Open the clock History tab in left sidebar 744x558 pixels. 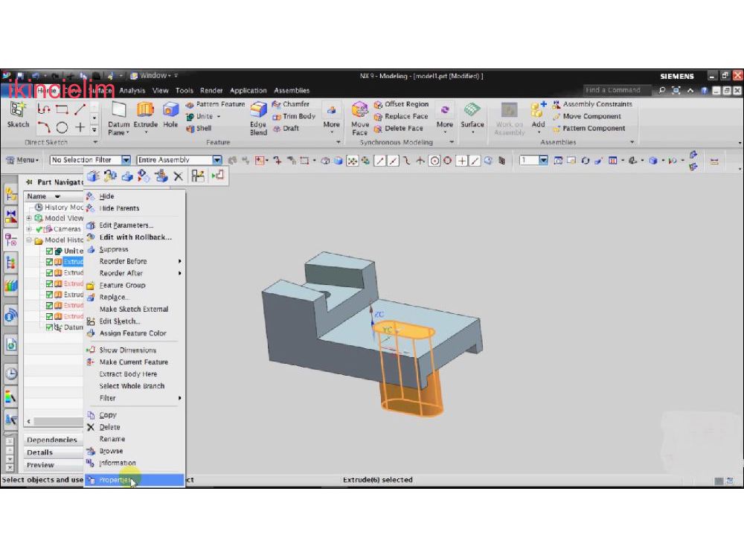tap(11, 374)
